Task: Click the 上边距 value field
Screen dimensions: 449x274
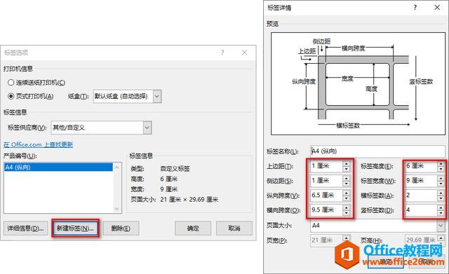Action: [326, 166]
